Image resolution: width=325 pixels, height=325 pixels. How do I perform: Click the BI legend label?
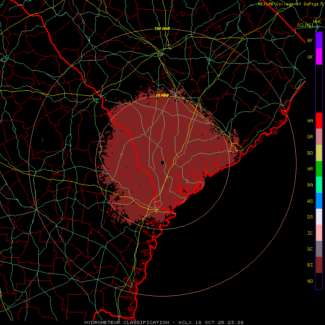click(x=310, y=265)
